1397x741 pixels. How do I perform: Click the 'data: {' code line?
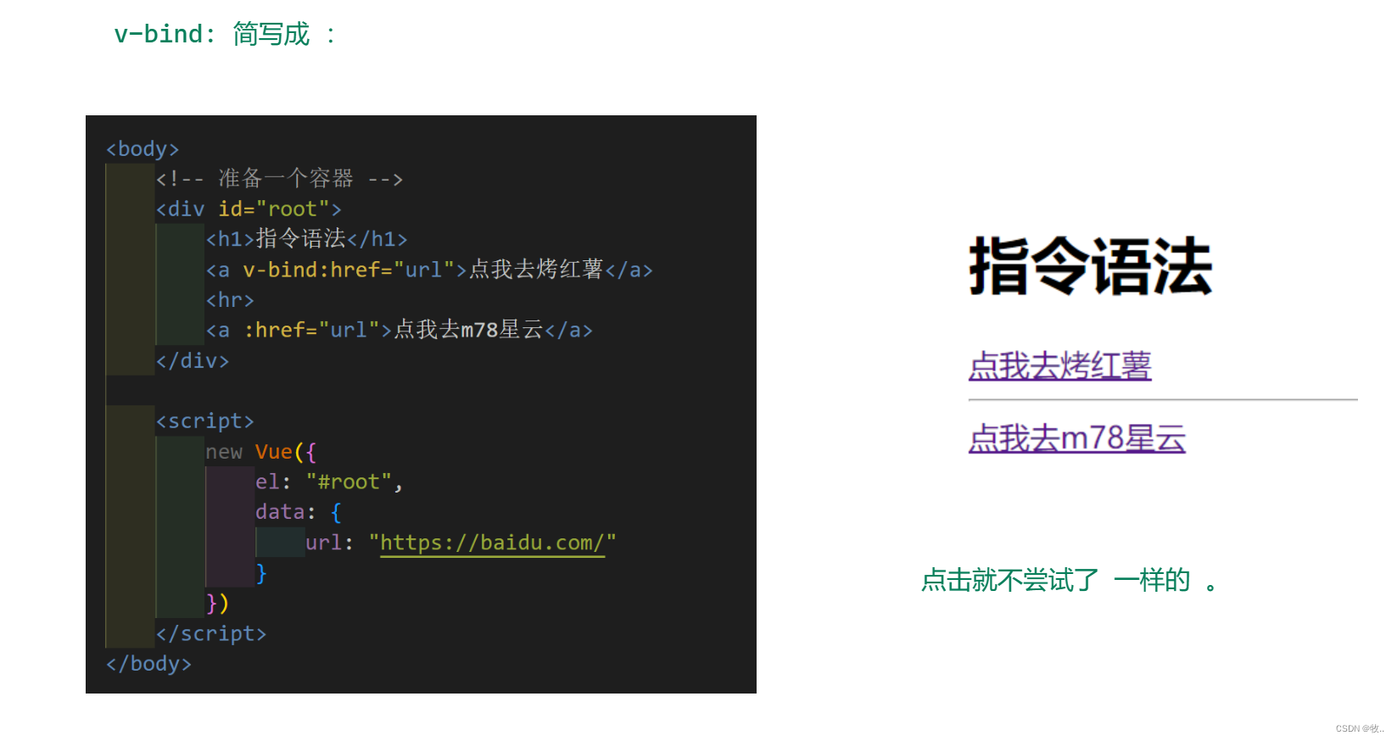pyautogui.click(x=299, y=512)
